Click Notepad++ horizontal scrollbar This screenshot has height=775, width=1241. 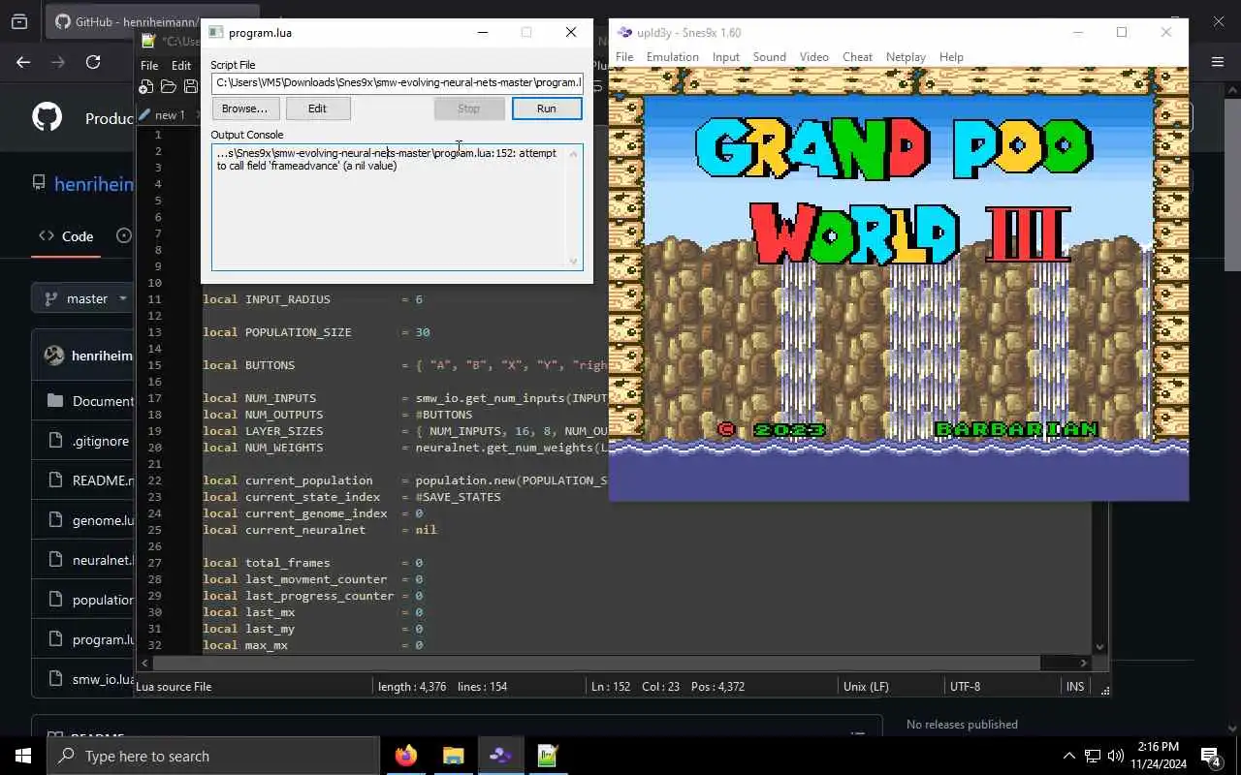click(x=596, y=664)
